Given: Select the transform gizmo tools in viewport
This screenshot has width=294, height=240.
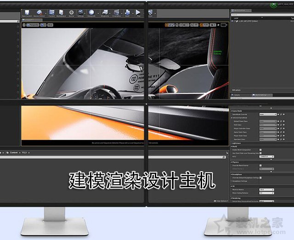Looking at the screenshot, I should pyautogui.click(x=170, y=25).
